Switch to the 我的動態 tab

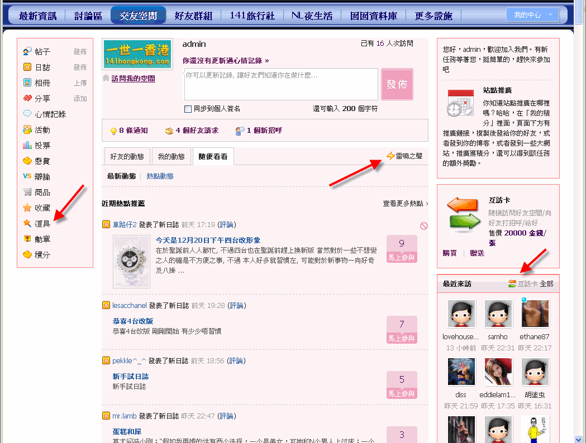tap(171, 156)
